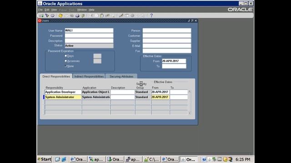Click System Administrator row's Standard security group
Screen dimensions: 291x163
pyautogui.click(x=143, y=97)
